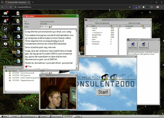Open the Team desktop icon

coord(5,30)
